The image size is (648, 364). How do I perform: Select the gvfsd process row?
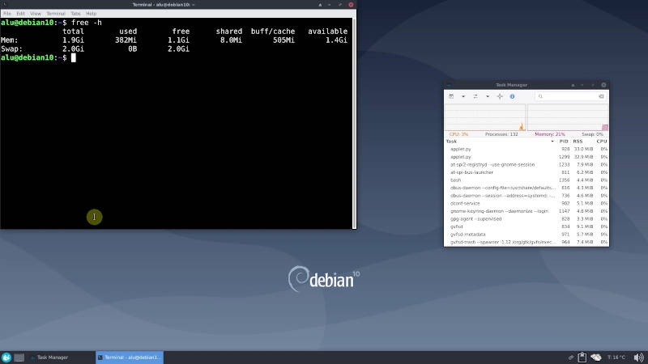(x=526, y=226)
